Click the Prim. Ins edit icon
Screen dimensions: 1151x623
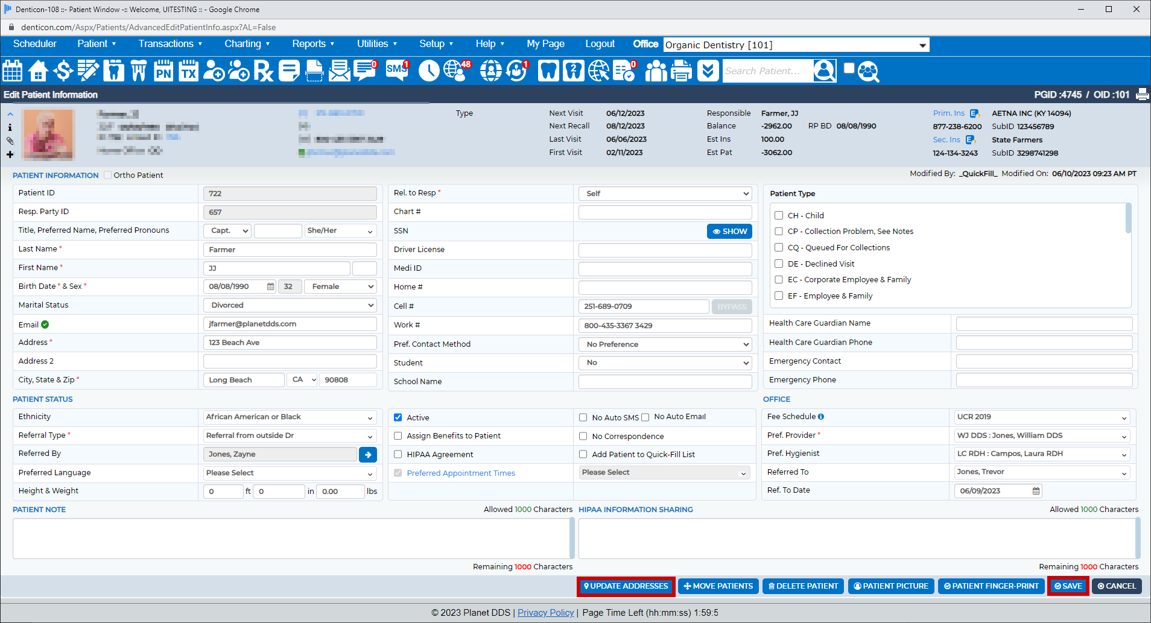975,113
